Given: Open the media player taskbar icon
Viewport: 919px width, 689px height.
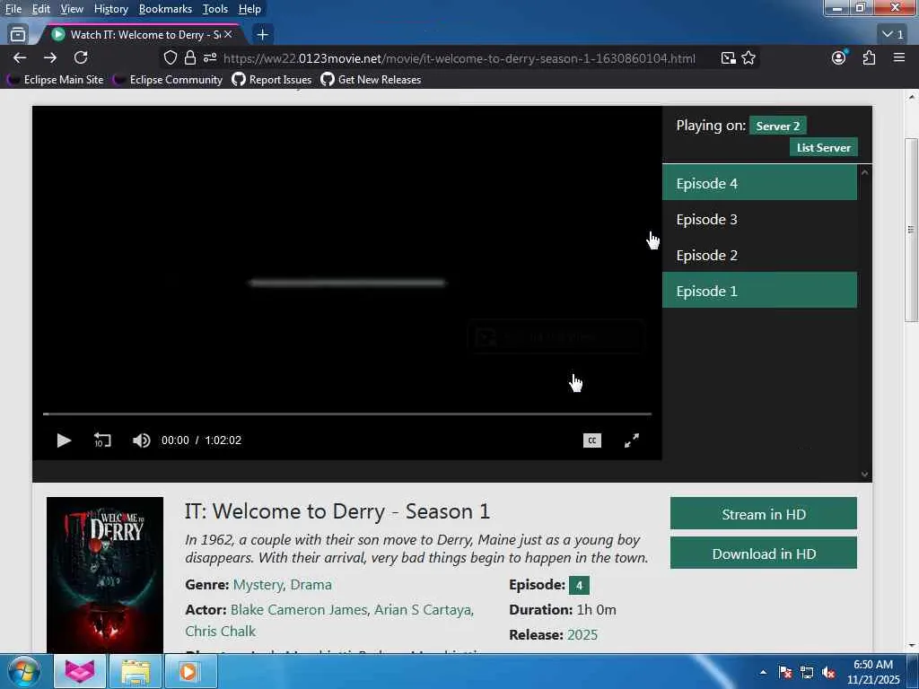Looking at the screenshot, I should click(190, 671).
